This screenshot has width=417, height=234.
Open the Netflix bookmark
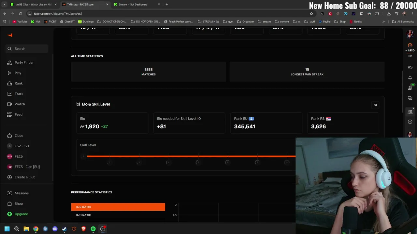[355, 22]
